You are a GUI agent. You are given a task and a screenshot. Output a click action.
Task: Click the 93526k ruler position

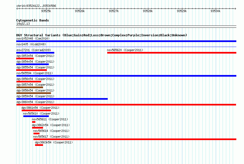[80, 11]
